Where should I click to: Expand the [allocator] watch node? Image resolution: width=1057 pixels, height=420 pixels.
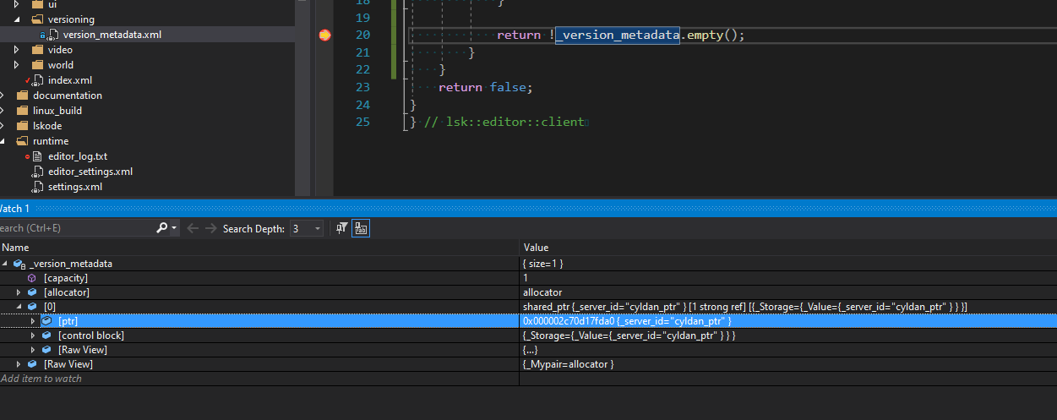click(x=19, y=292)
